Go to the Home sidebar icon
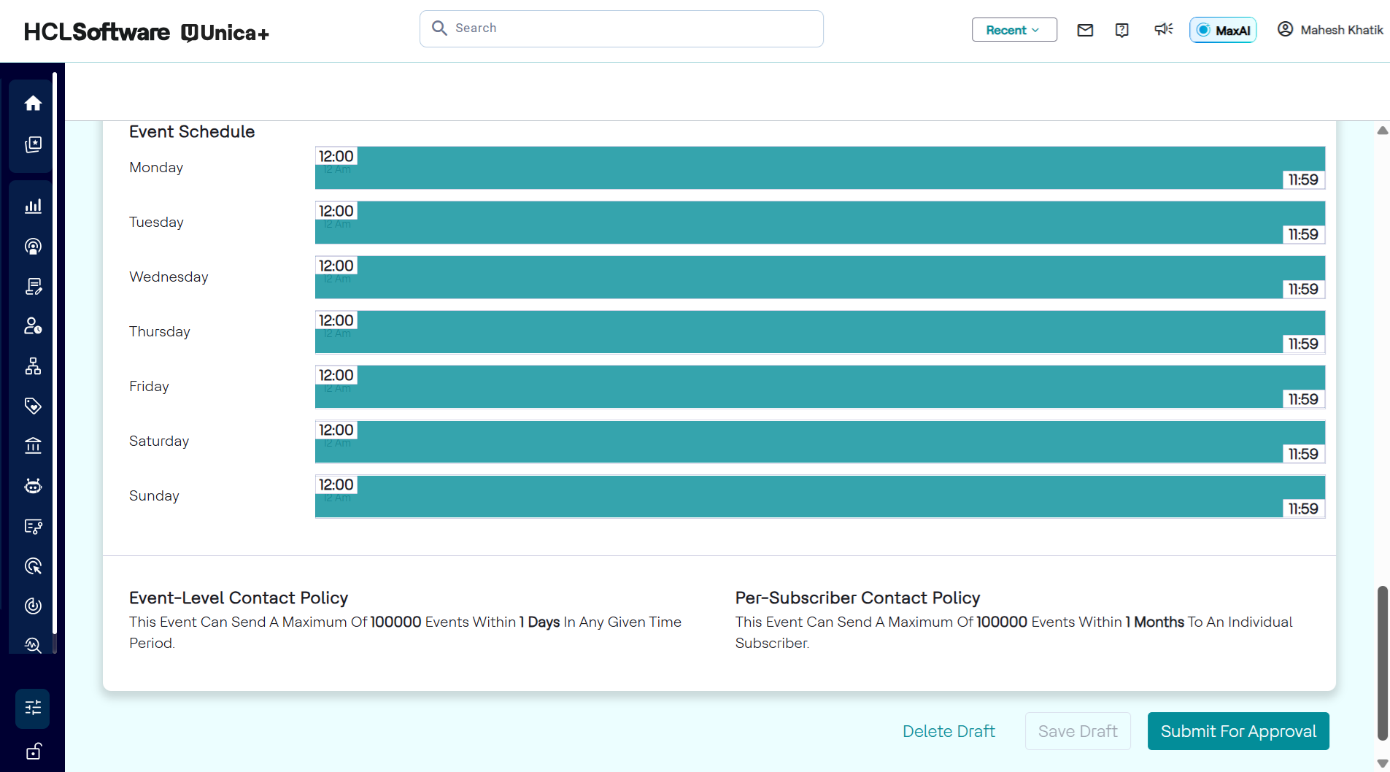 (x=33, y=104)
